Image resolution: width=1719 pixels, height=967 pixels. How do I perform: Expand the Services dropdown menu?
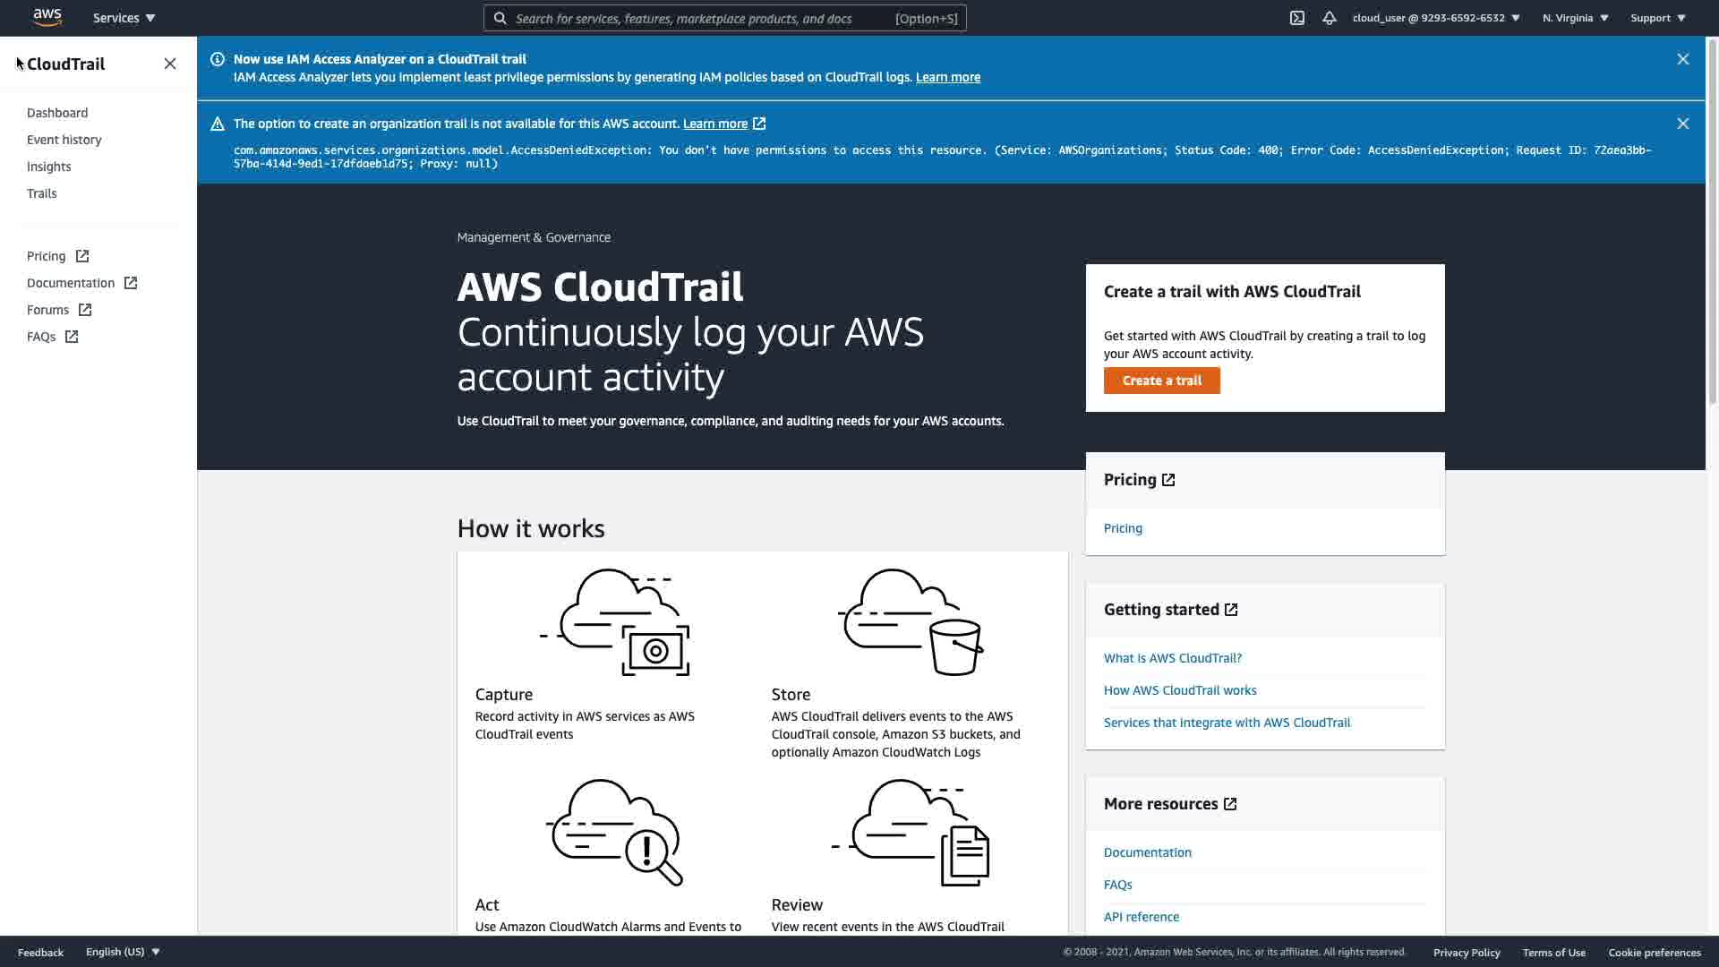[124, 18]
